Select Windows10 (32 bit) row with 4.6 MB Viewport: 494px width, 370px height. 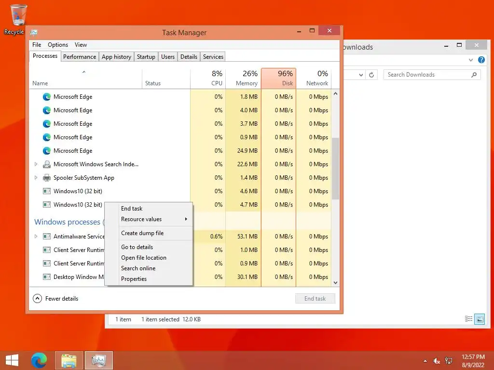(x=180, y=191)
